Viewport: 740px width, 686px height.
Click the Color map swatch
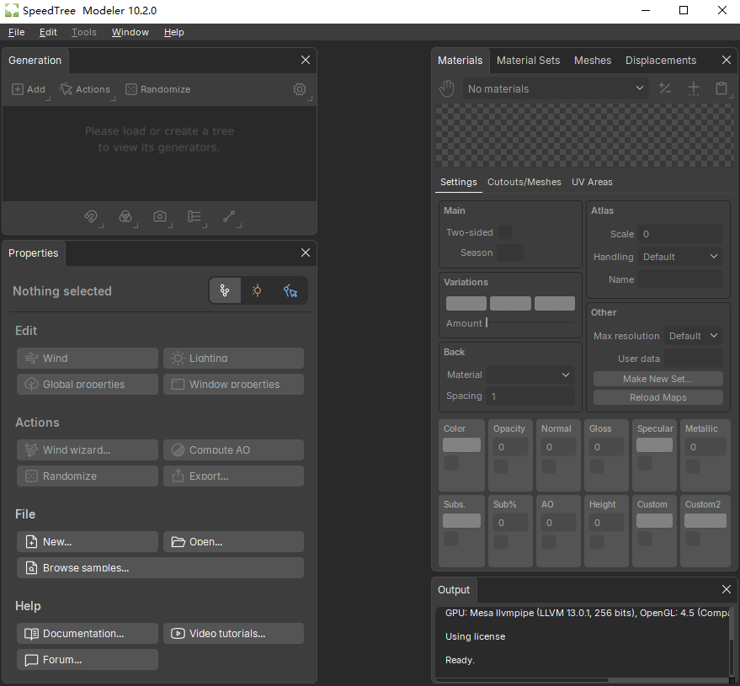pyautogui.click(x=461, y=445)
